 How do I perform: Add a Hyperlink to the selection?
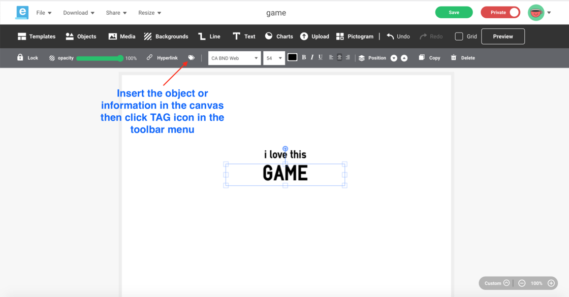coord(162,58)
